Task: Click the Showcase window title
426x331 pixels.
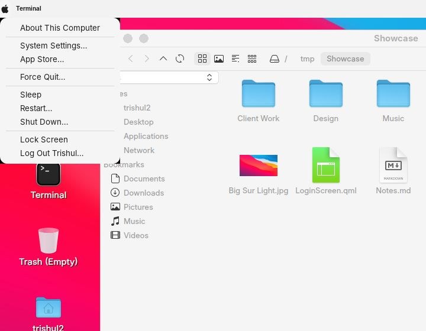Action: (x=396, y=38)
